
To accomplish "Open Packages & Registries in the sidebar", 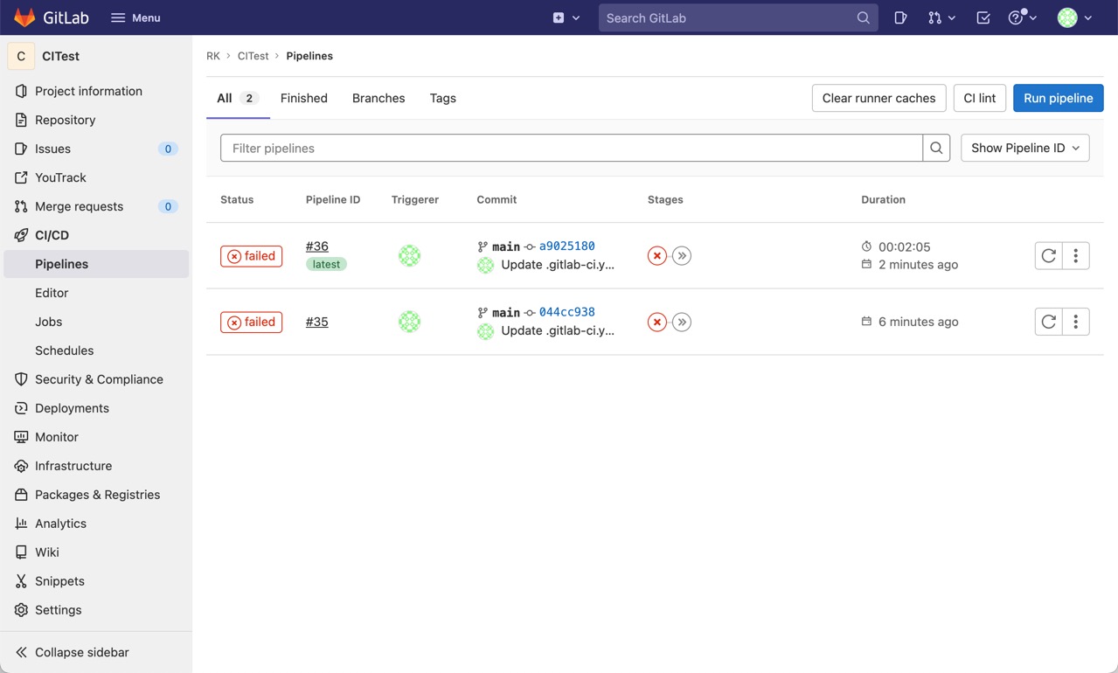I will click(96, 495).
